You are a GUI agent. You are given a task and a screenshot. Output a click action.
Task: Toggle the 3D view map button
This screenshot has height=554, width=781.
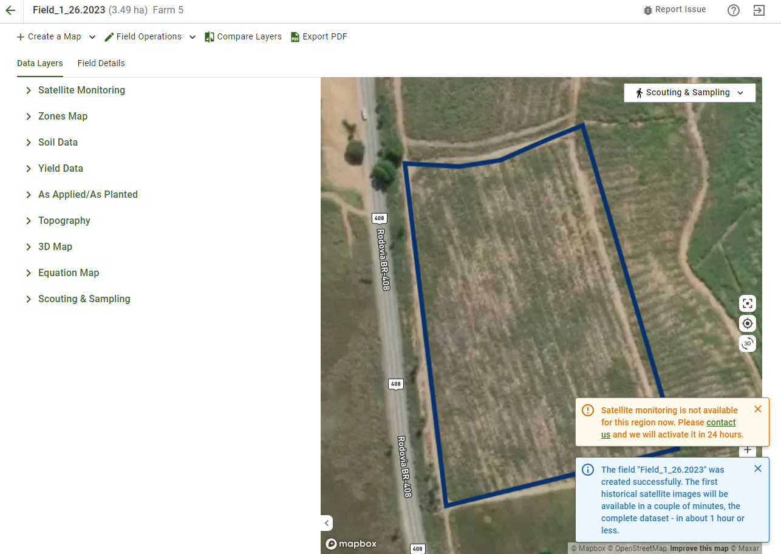(748, 343)
